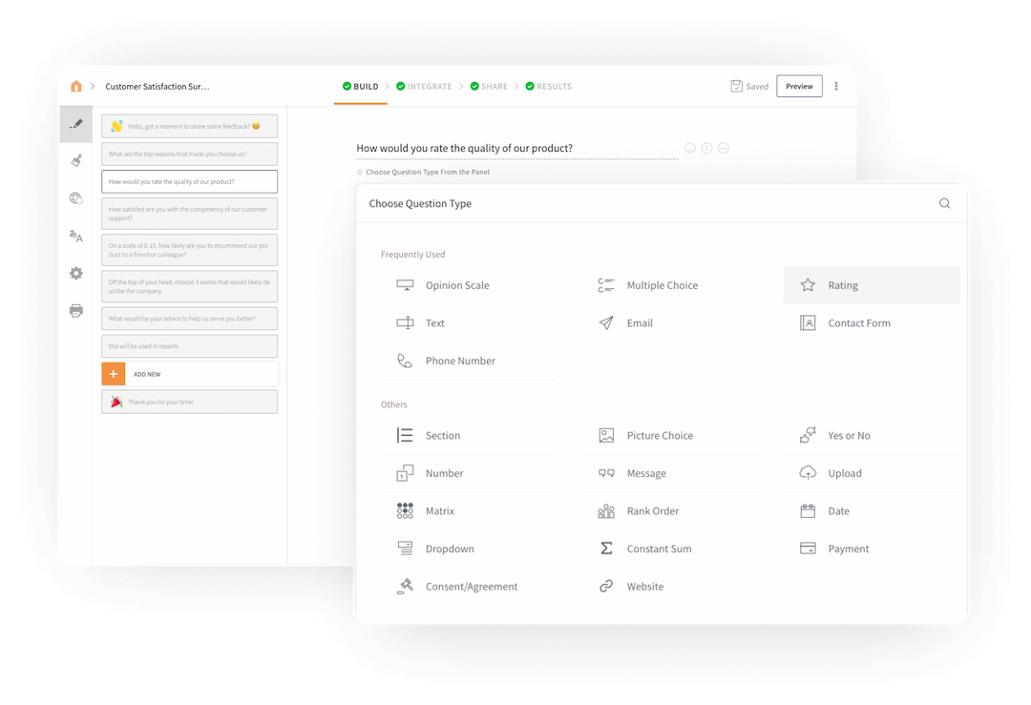Open survey Settings via the gear icon
Screen dimensions: 1031x705
(x=76, y=274)
